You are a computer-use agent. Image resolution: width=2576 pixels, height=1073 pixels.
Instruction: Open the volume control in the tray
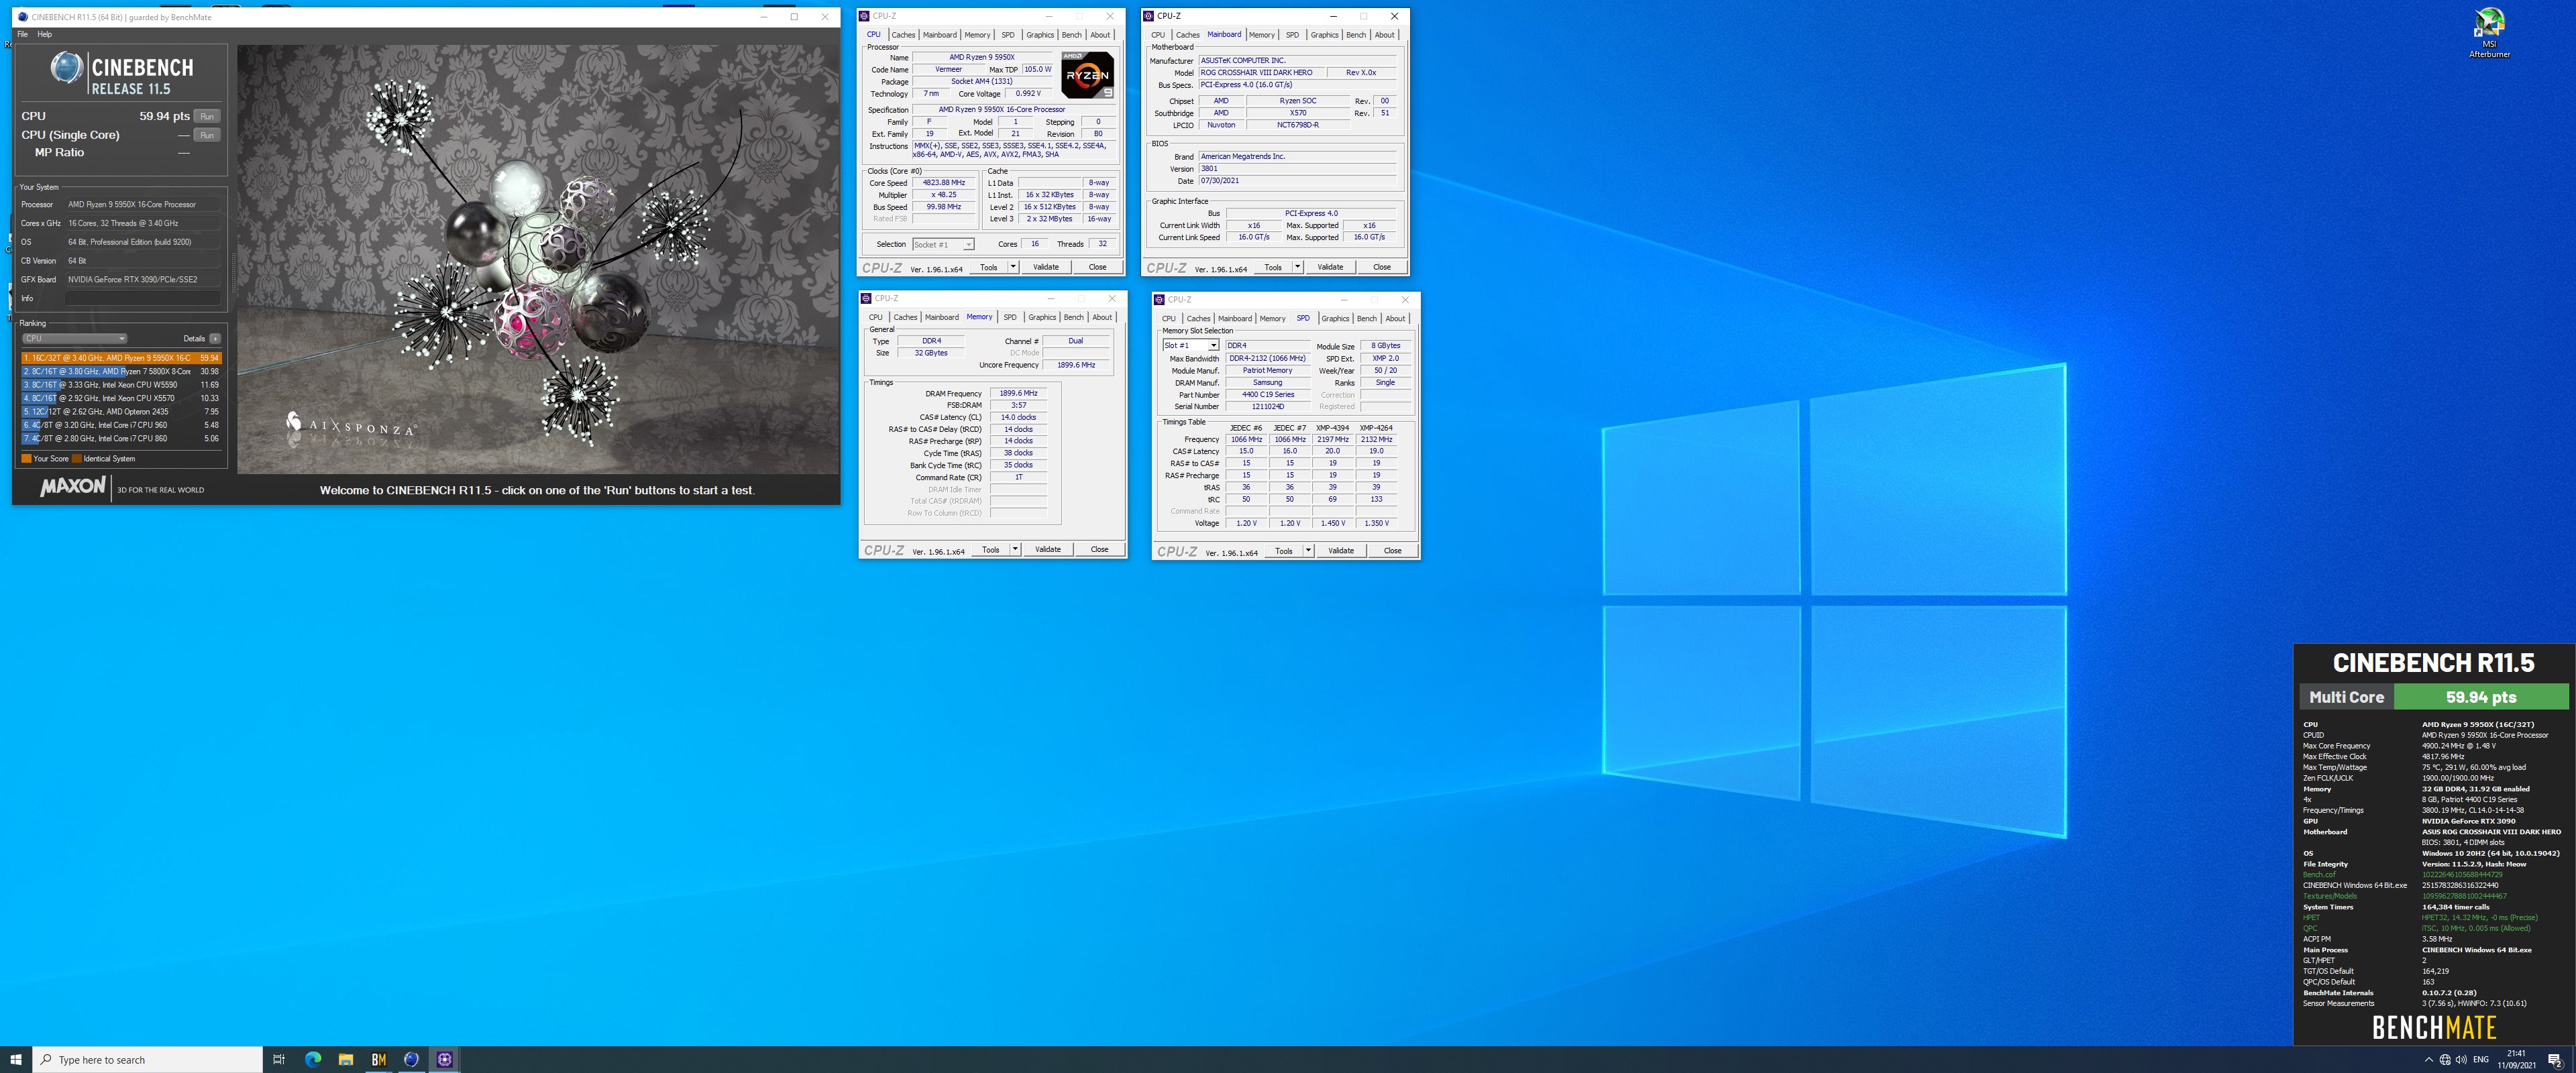[x=2461, y=1059]
